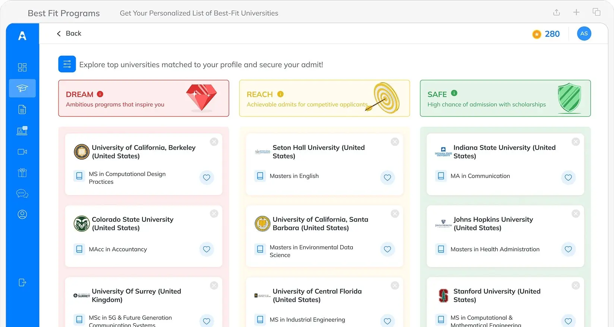
Task: Open the AS user avatar
Action: [x=584, y=33]
